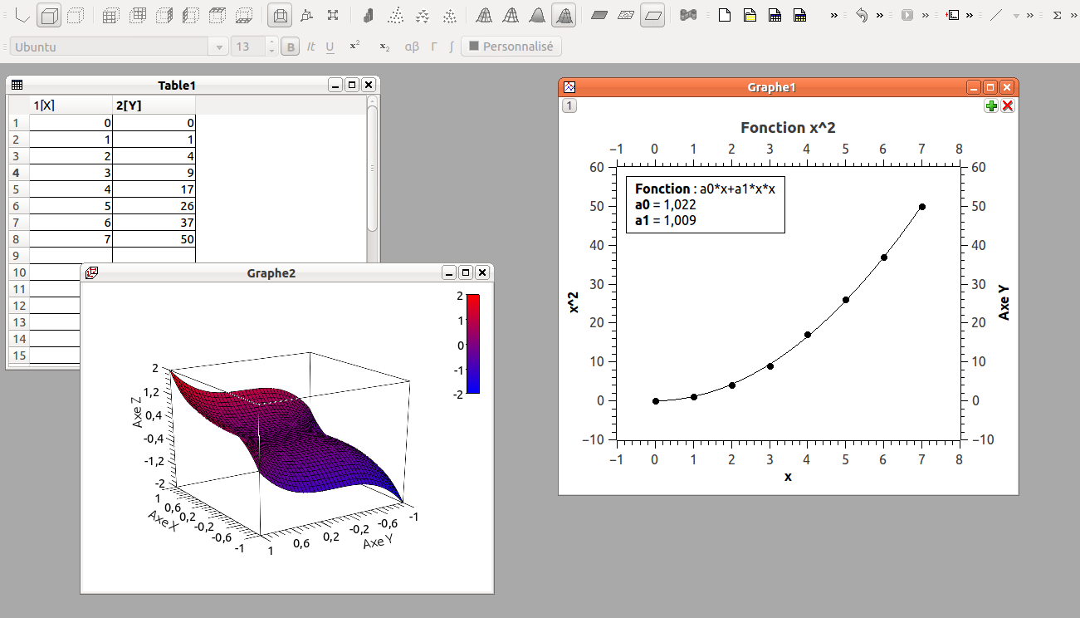Screen dimensions: 1080x618
Task: Click the font size 13 stepper arrows
Action: point(271,47)
